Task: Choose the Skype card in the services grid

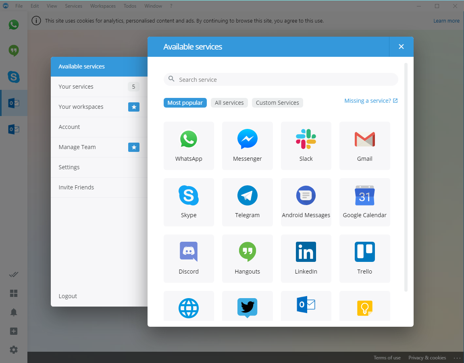Action: click(189, 202)
